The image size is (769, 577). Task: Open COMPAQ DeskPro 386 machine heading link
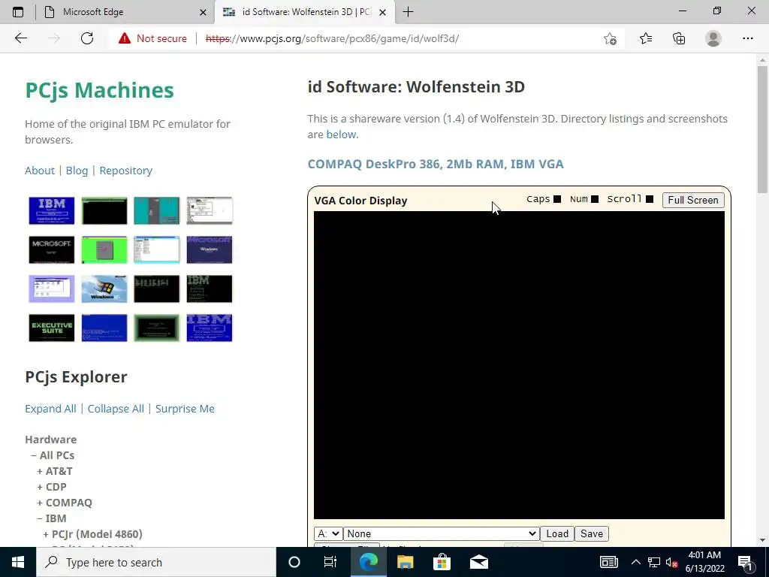tap(436, 164)
